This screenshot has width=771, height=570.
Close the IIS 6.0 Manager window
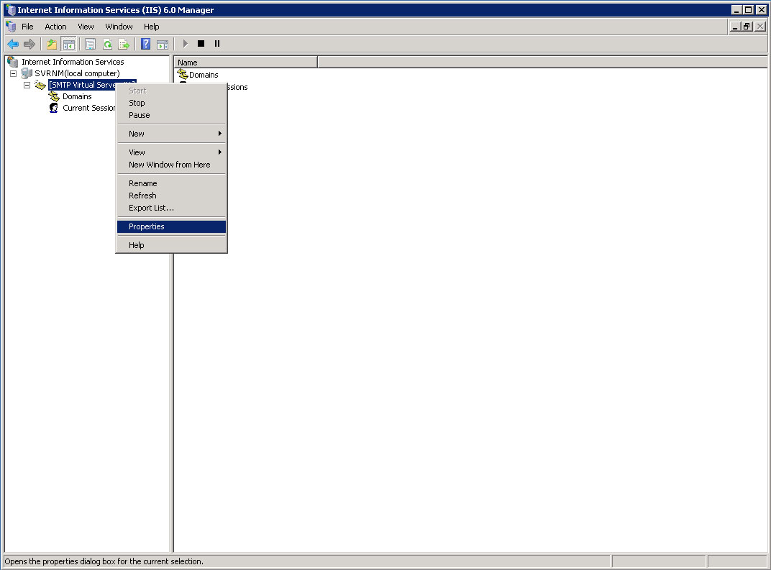[761, 10]
